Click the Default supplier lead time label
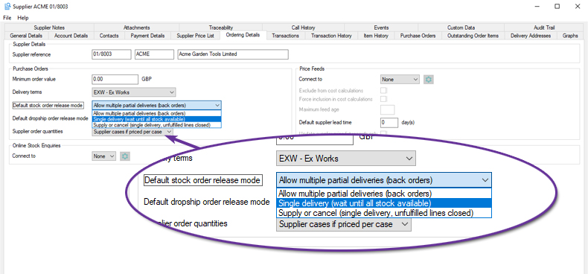This screenshot has height=274, width=588. [x=325, y=122]
